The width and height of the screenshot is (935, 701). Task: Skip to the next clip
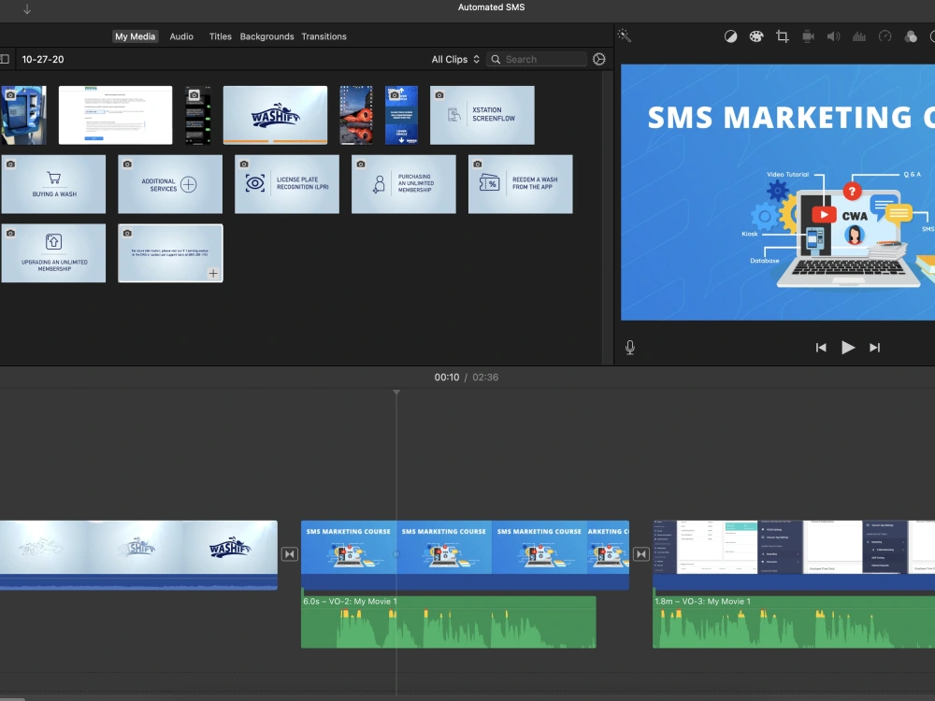(874, 348)
